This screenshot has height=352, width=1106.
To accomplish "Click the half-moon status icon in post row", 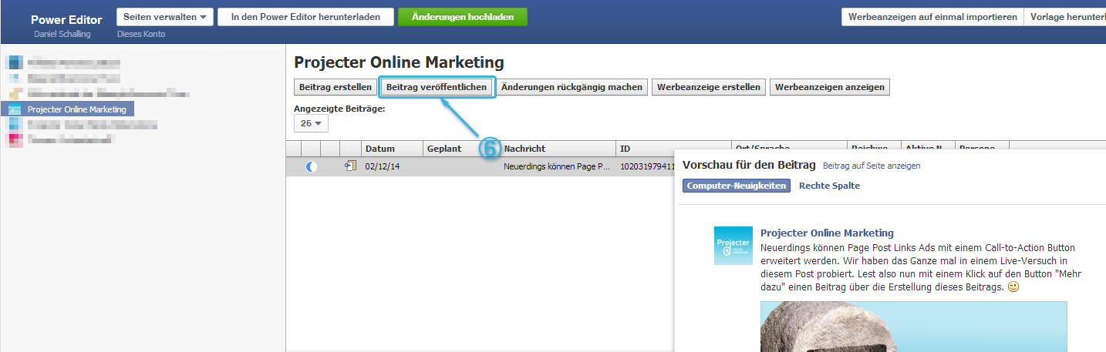I will click(x=311, y=166).
